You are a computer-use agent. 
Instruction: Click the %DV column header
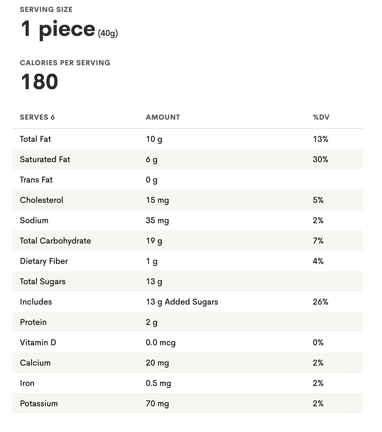(x=321, y=117)
